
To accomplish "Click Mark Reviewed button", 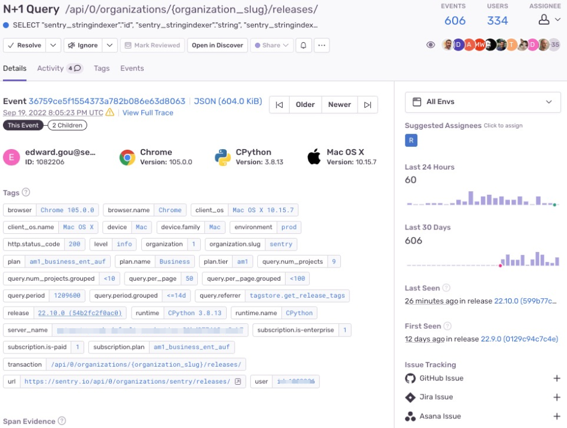I will 152,45.
